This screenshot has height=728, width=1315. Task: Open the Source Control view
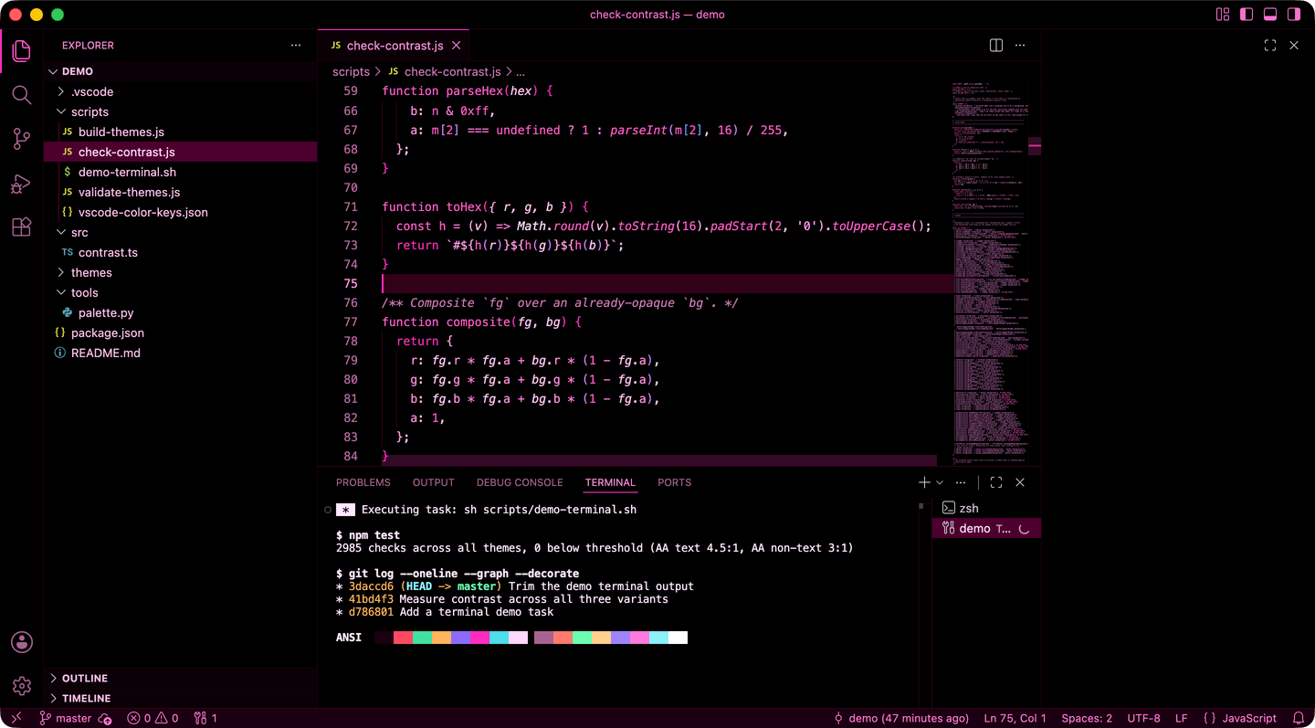point(22,139)
